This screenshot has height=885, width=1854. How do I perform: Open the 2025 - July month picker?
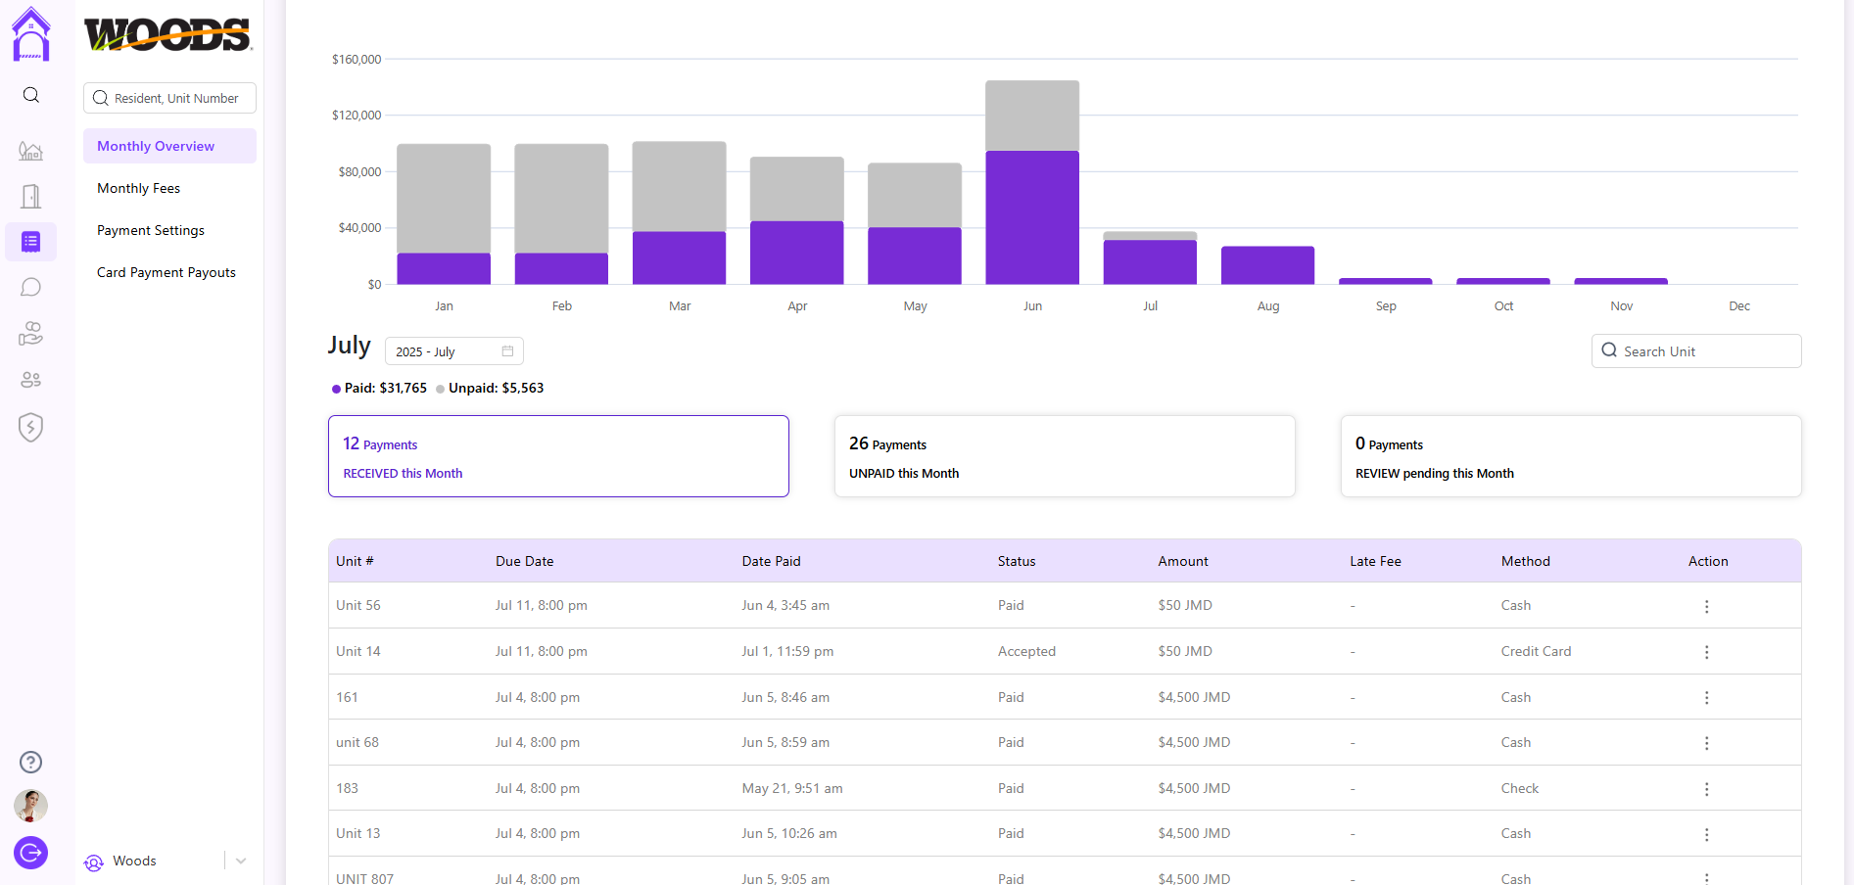[x=454, y=351]
